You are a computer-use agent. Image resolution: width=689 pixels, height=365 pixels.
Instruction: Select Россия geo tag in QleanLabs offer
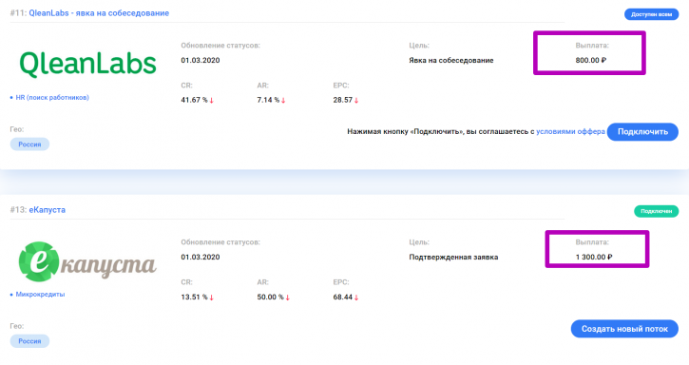click(29, 144)
